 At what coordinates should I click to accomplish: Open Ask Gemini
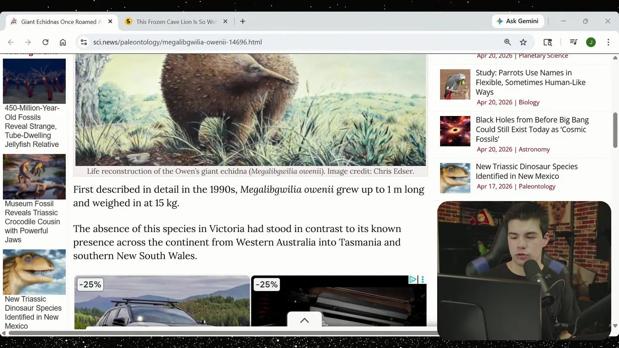pyautogui.click(x=517, y=21)
